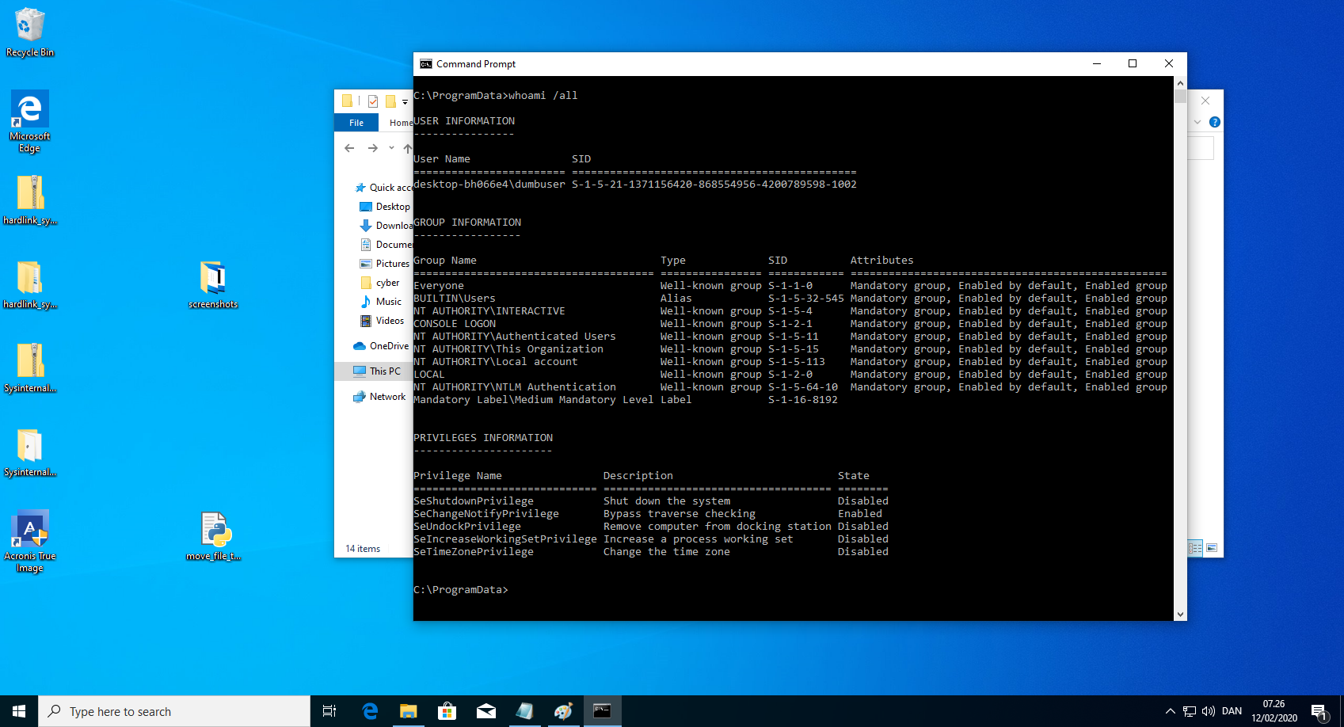The image size is (1344, 727).
Task: Open Task View from the taskbar
Action: click(329, 711)
